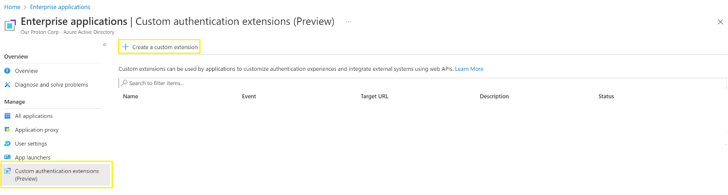Select Create a custom extension
728x195 pixels.
159,47
